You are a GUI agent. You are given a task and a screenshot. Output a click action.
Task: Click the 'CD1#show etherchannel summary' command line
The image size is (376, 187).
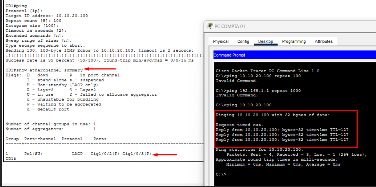tap(44, 70)
